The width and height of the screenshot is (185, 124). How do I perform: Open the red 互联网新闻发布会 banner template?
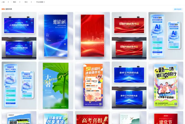pos(129,36)
